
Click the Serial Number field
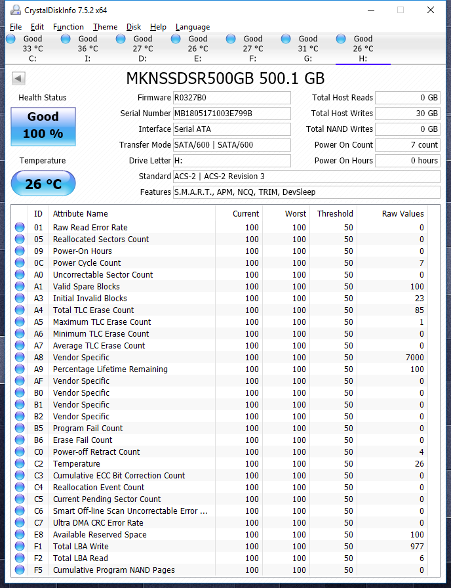click(231, 114)
